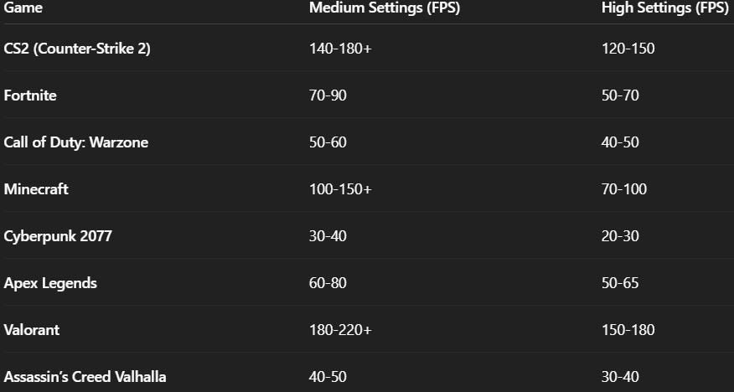The height and width of the screenshot is (392, 734).
Task: Click the Call of Duty: Warzone cell
Action: click(x=76, y=142)
